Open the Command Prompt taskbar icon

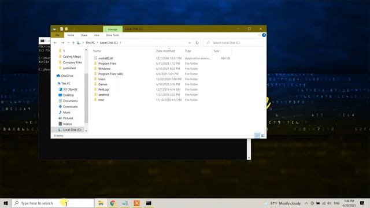point(149,203)
